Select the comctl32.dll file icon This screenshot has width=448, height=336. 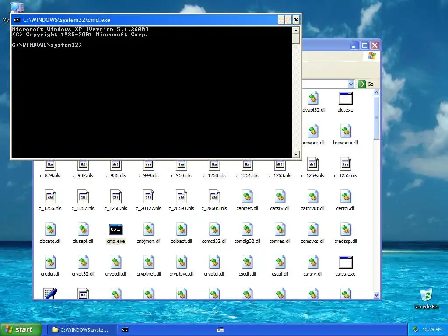tap(214, 229)
